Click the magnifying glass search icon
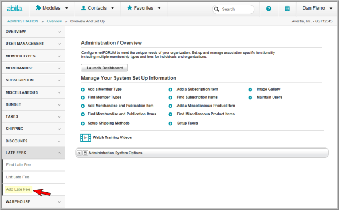This screenshot has height=210, width=339. (216, 9)
